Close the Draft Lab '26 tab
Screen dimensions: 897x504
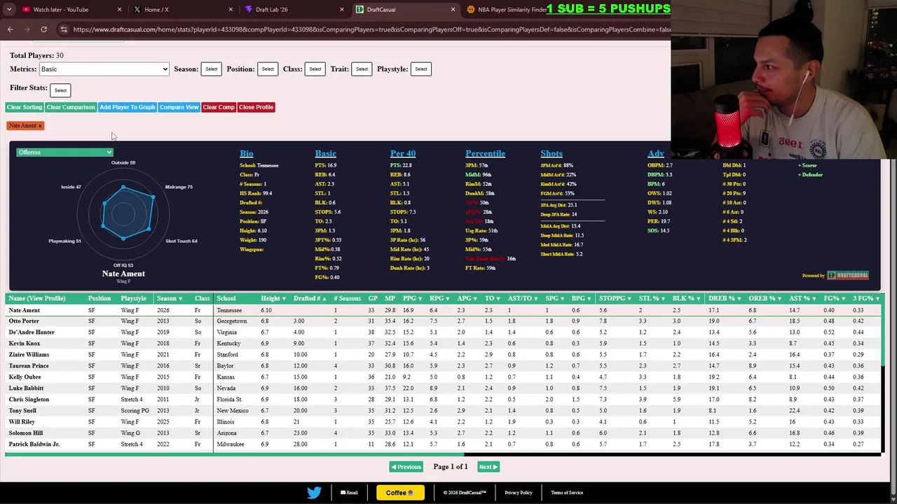tap(342, 10)
